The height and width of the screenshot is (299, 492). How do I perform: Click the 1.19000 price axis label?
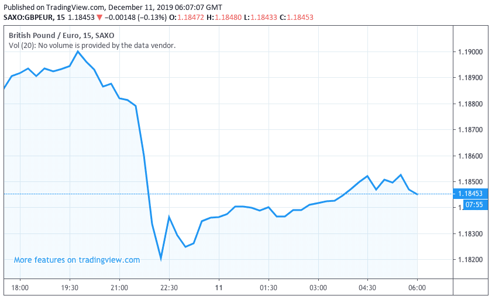[472, 52]
